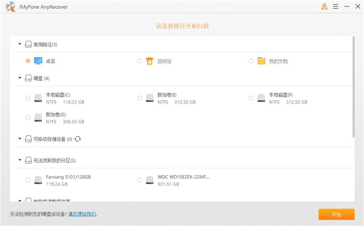Click the desktop monitor icon (桌面)
The width and height of the screenshot is (364, 226).
pyautogui.click(x=38, y=61)
